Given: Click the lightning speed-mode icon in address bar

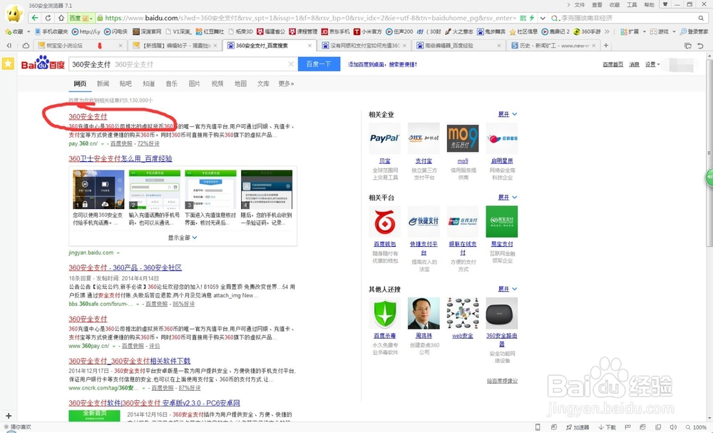Looking at the screenshot, I should [x=532, y=18].
